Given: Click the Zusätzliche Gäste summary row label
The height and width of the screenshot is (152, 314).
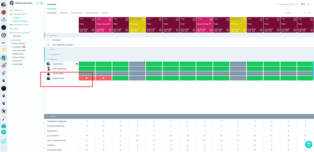Looking at the screenshot, I should (54, 150).
